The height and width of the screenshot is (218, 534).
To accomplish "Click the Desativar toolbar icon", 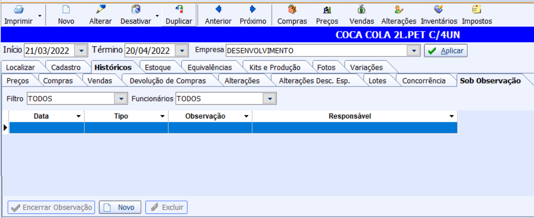I will coord(136,9).
